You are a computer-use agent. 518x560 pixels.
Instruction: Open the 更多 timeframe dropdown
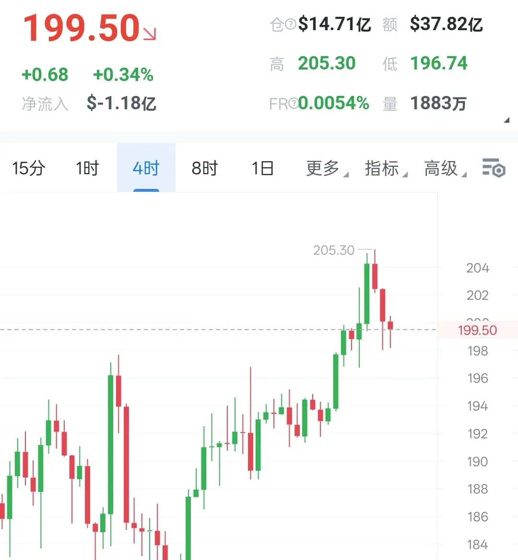[327, 168]
